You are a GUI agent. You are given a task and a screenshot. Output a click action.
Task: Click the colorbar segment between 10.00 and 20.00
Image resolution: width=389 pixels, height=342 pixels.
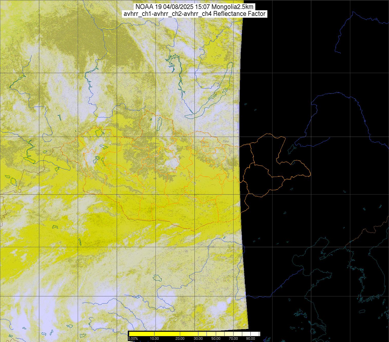coord(167,334)
